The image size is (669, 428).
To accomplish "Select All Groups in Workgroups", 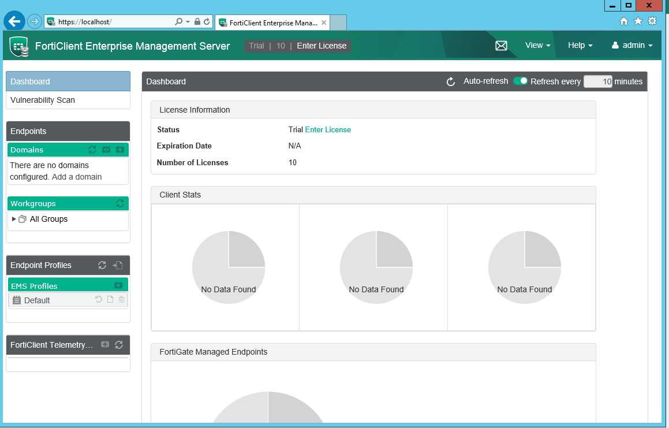I will click(48, 219).
